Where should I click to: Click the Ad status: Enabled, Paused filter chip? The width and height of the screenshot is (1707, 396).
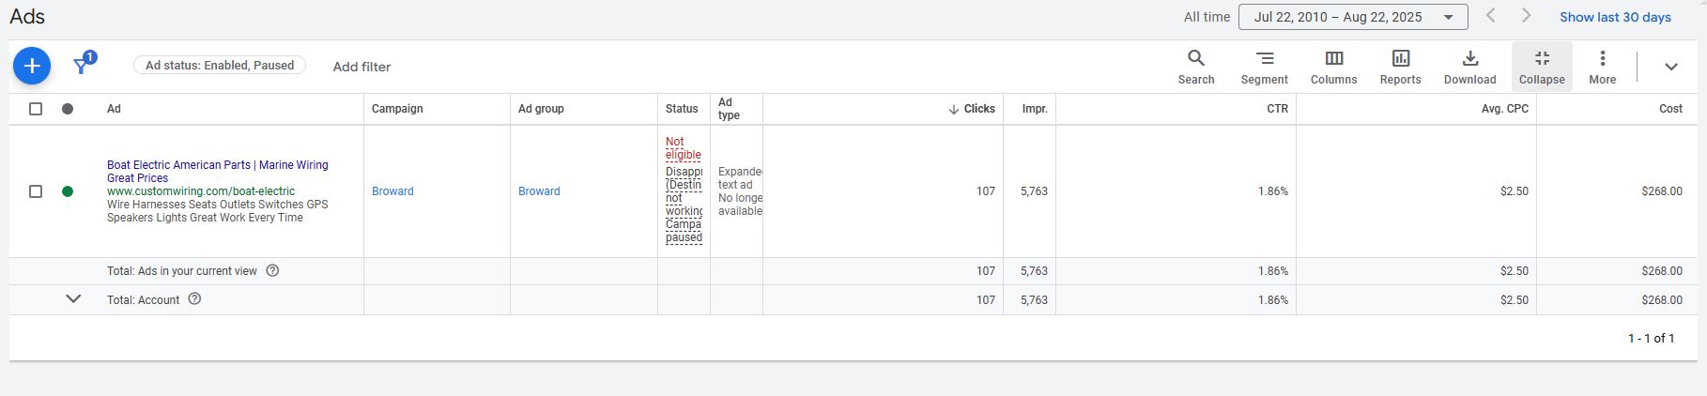(x=220, y=66)
